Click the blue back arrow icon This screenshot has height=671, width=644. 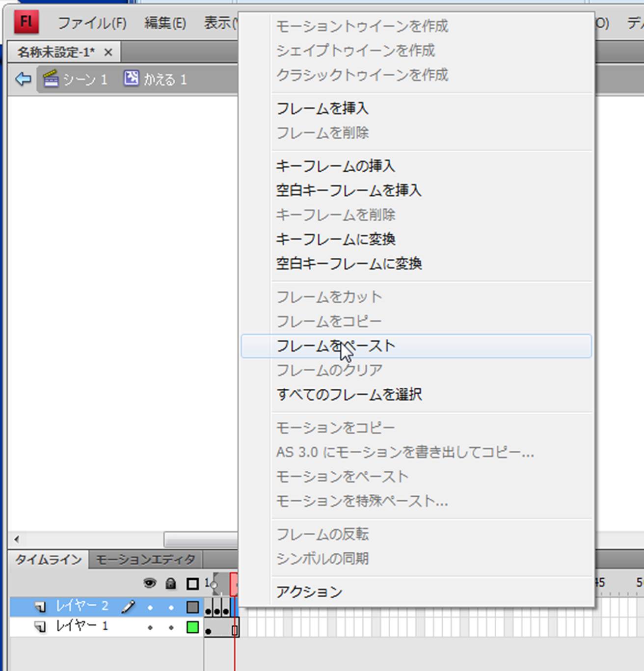coord(23,79)
